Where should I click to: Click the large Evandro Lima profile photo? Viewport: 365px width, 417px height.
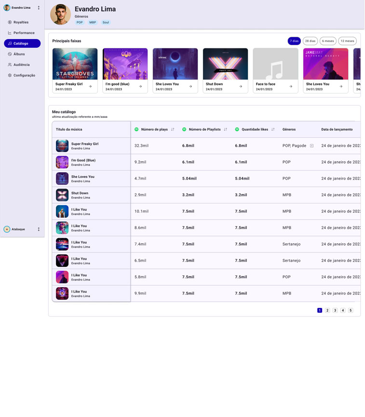[61, 14]
